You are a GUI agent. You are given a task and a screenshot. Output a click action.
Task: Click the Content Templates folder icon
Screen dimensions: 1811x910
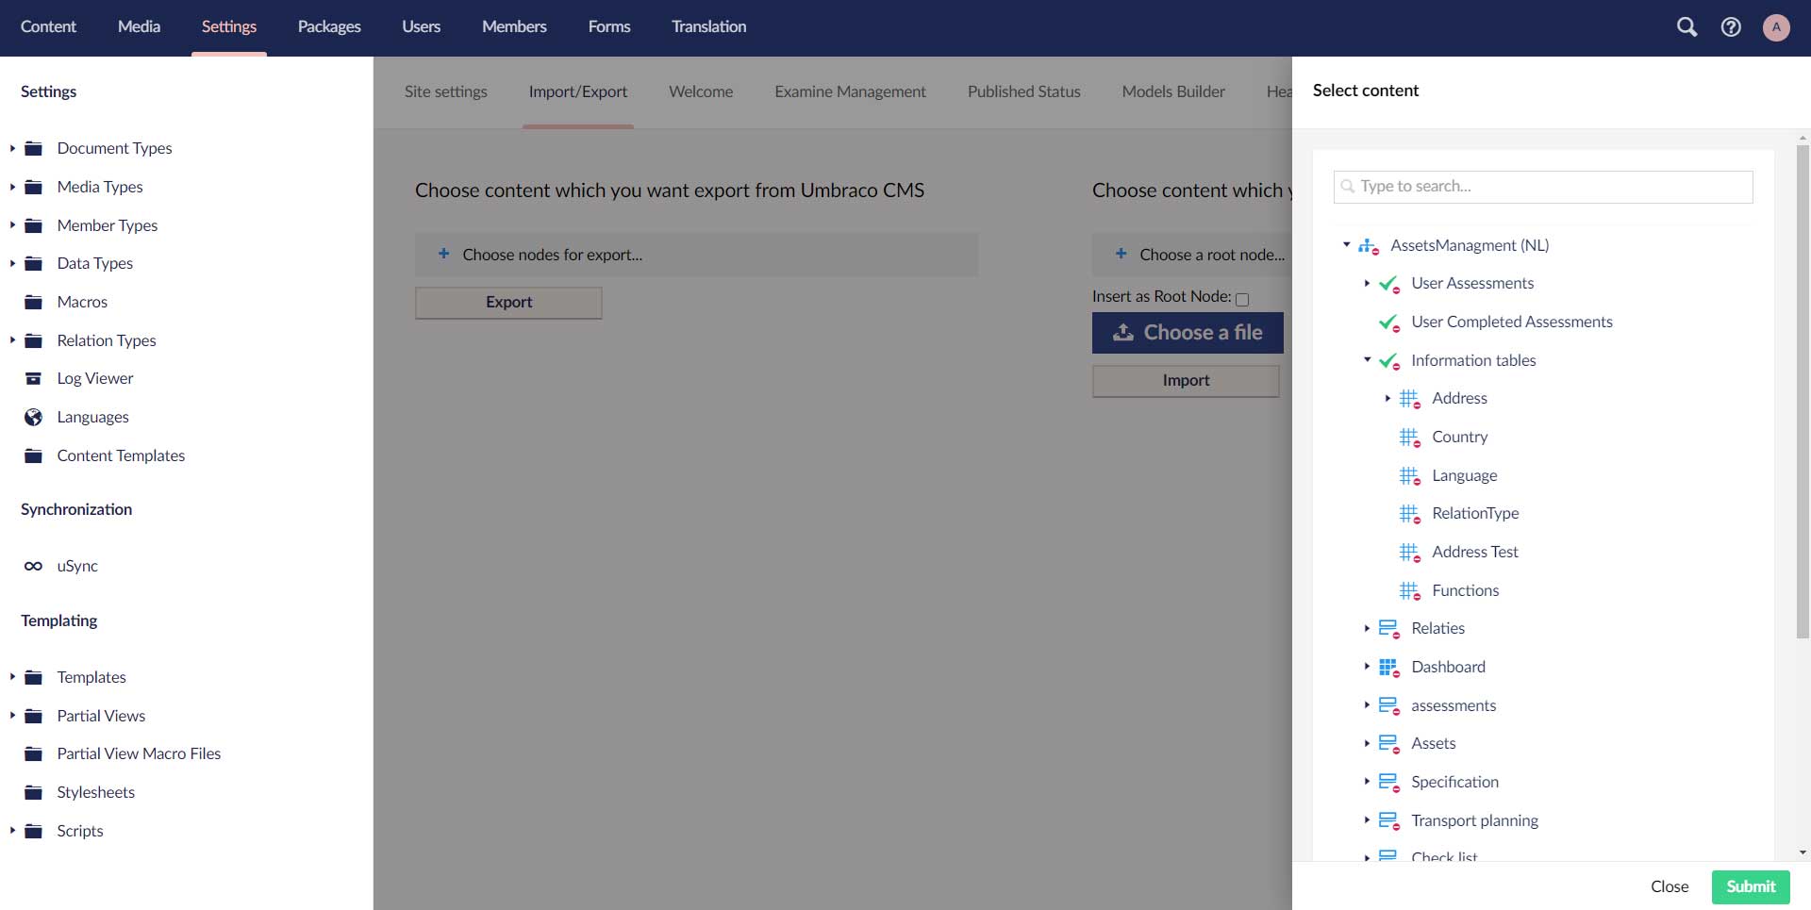[34, 455]
